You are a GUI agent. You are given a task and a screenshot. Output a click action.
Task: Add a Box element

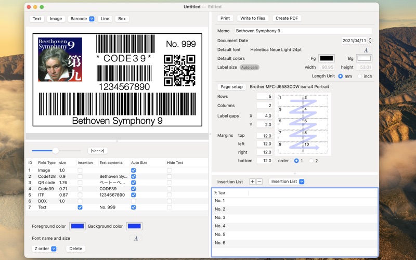tap(122, 19)
